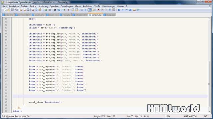Close document with menu bar X
Screen dimensions: 213x119
tap(210, 6)
